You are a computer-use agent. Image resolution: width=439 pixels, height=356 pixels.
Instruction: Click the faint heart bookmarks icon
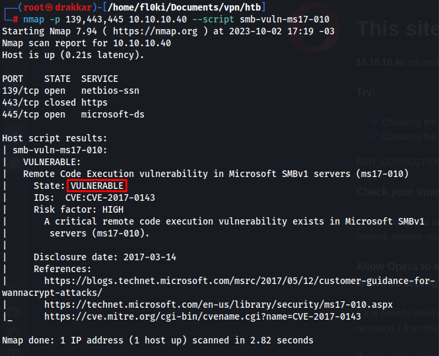tap(13, 333)
